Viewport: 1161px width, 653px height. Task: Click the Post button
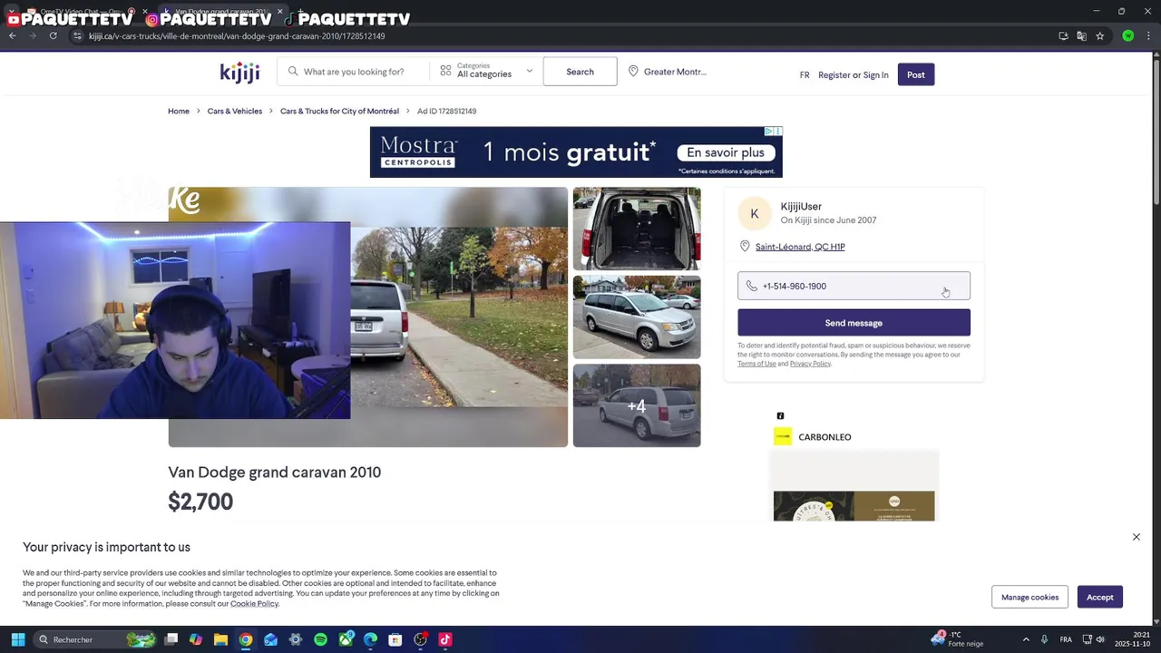pos(916,74)
